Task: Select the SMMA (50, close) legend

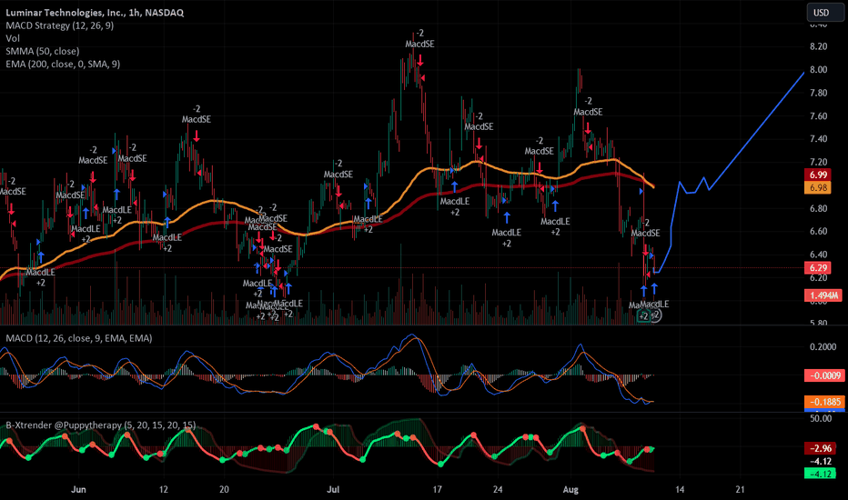Action: click(x=42, y=51)
